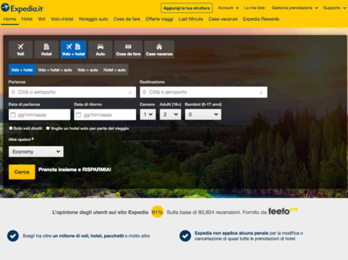The width and height of the screenshot is (348, 260).
Task: Select the Hotel building icon tab
Action: [x=46, y=49]
